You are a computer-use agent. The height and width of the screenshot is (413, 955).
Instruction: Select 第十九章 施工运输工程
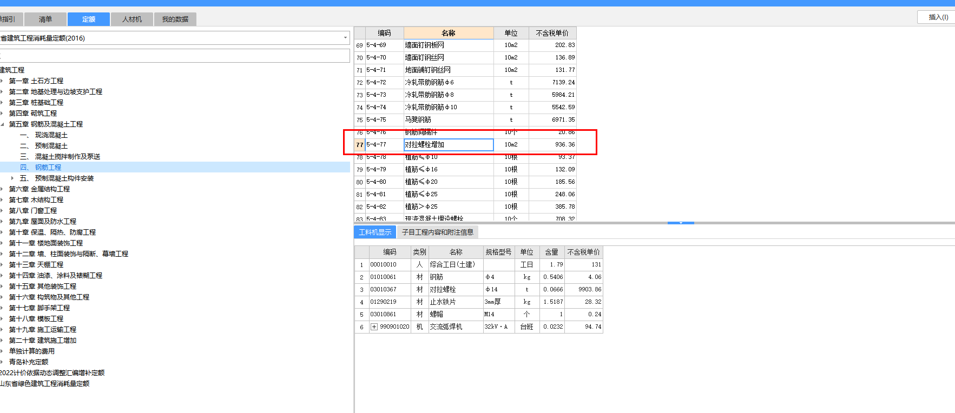[x=43, y=330]
